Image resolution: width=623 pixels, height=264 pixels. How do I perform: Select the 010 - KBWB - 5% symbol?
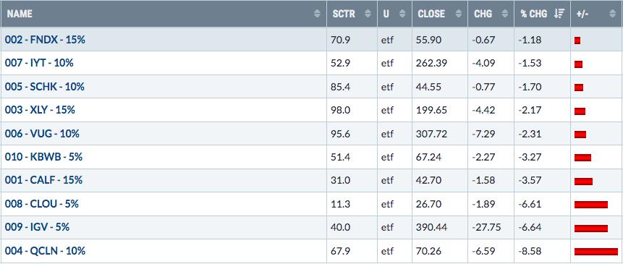coord(43,157)
